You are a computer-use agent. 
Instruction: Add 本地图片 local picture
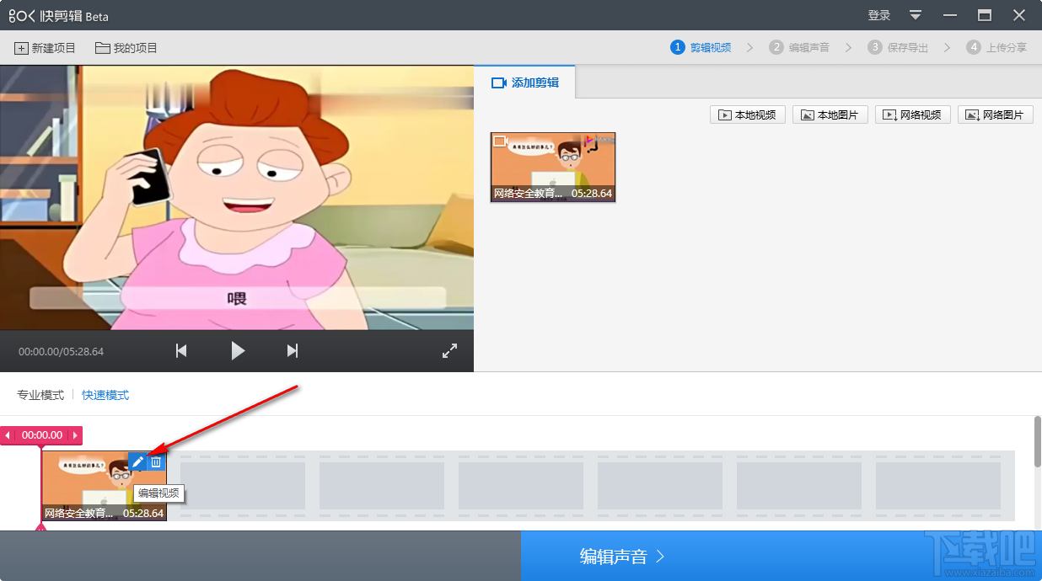point(830,115)
